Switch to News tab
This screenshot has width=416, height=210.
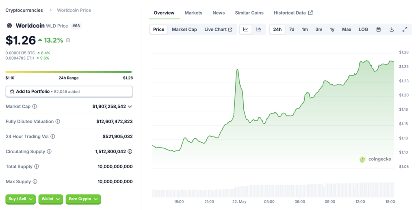[219, 13]
